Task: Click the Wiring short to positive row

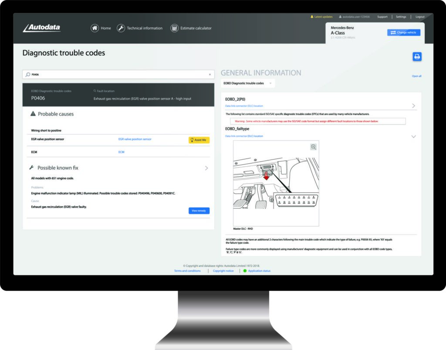Action: (x=118, y=130)
